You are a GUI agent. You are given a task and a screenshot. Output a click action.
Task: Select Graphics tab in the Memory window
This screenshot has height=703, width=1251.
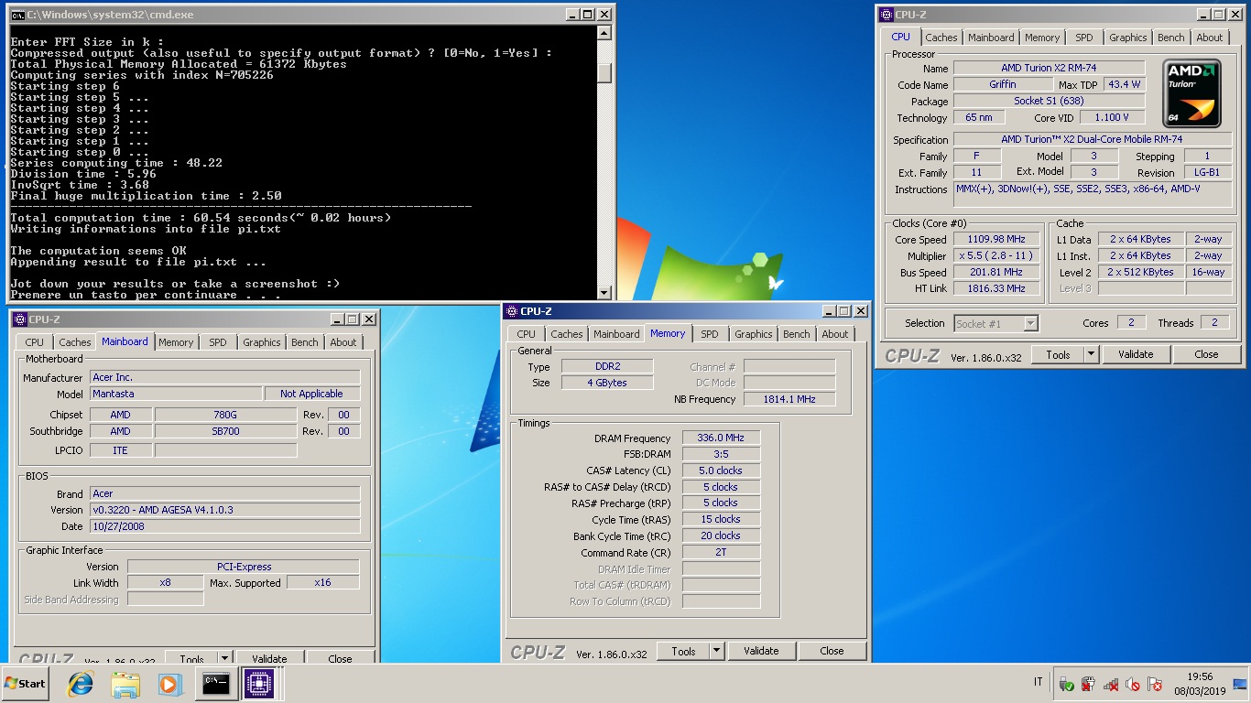coord(754,334)
